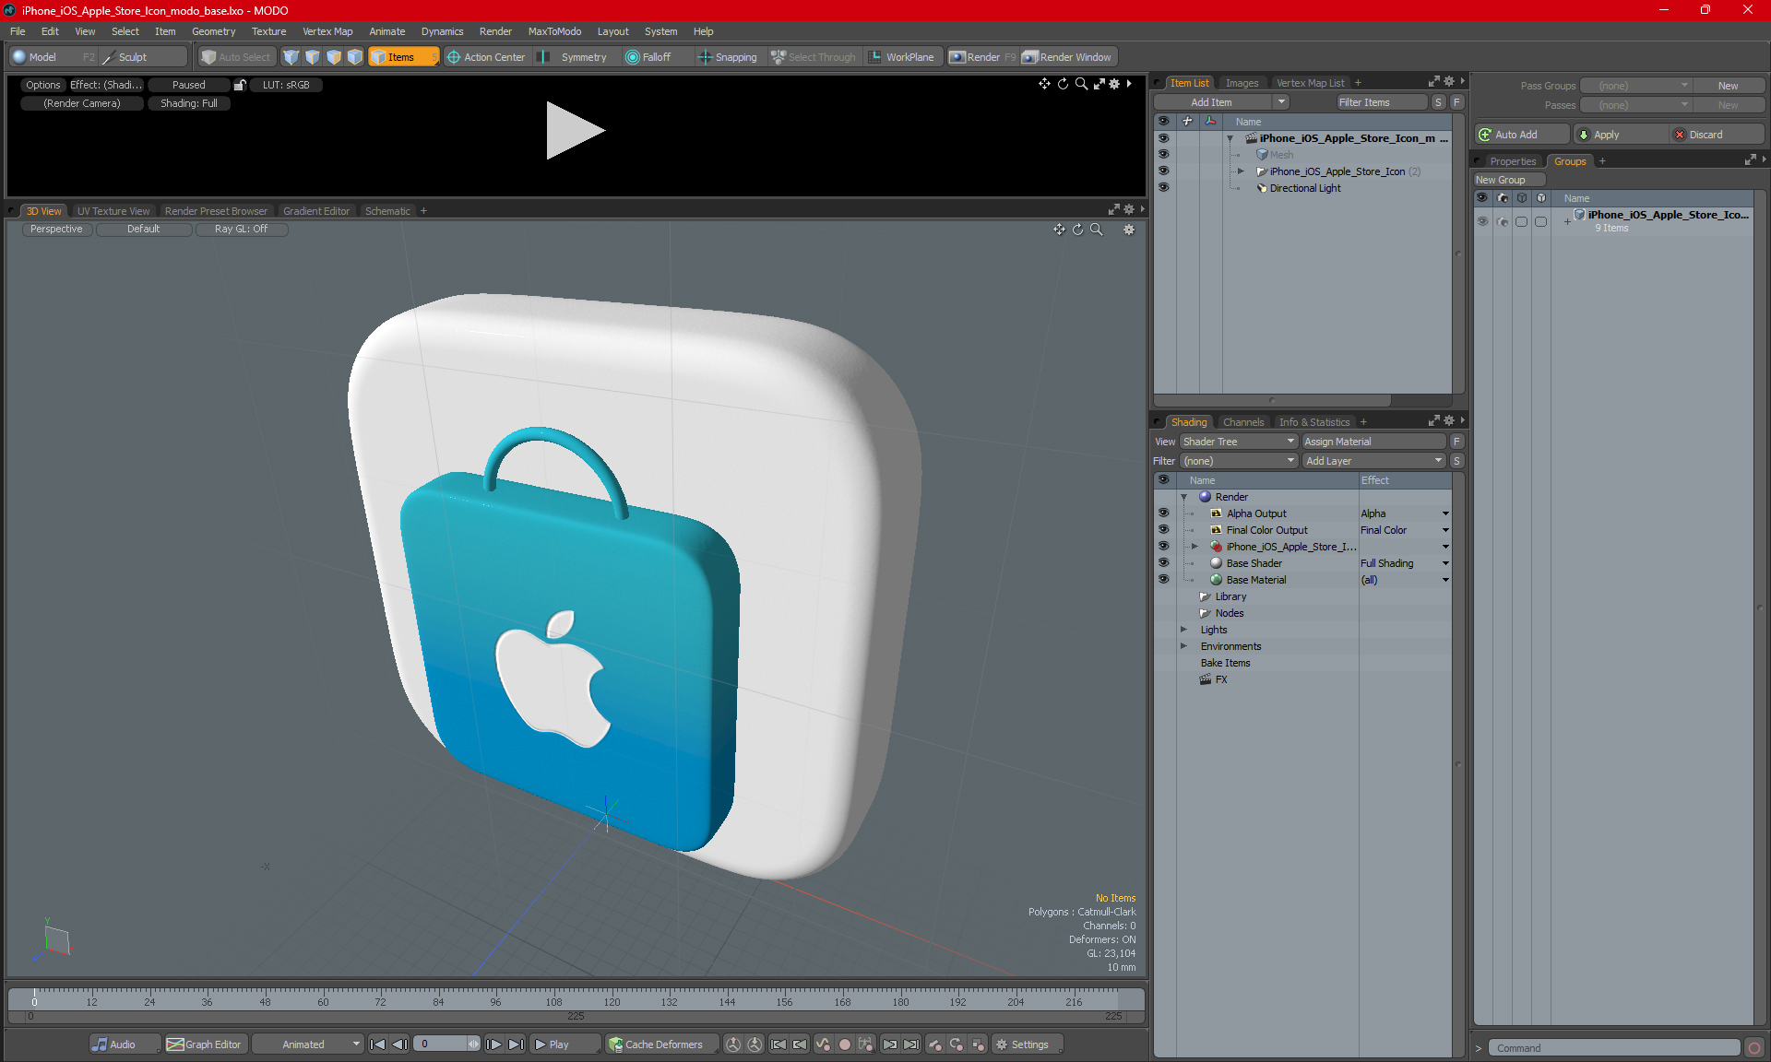1771x1062 pixels.
Task: Toggle lock icon in preview panel
Action: click(x=240, y=85)
